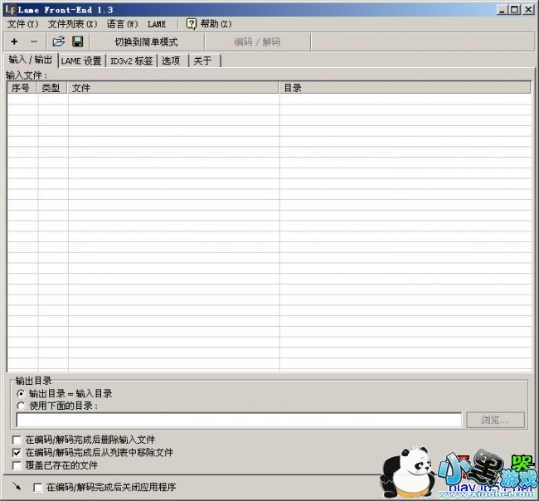Click the 编码 / 解码 encode/decode button
539x501 pixels.
pyautogui.click(x=257, y=42)
